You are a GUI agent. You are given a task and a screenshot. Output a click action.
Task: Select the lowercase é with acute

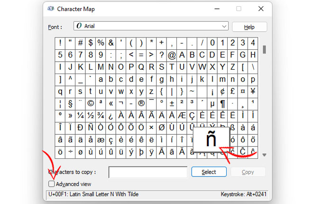click(131, 140)
